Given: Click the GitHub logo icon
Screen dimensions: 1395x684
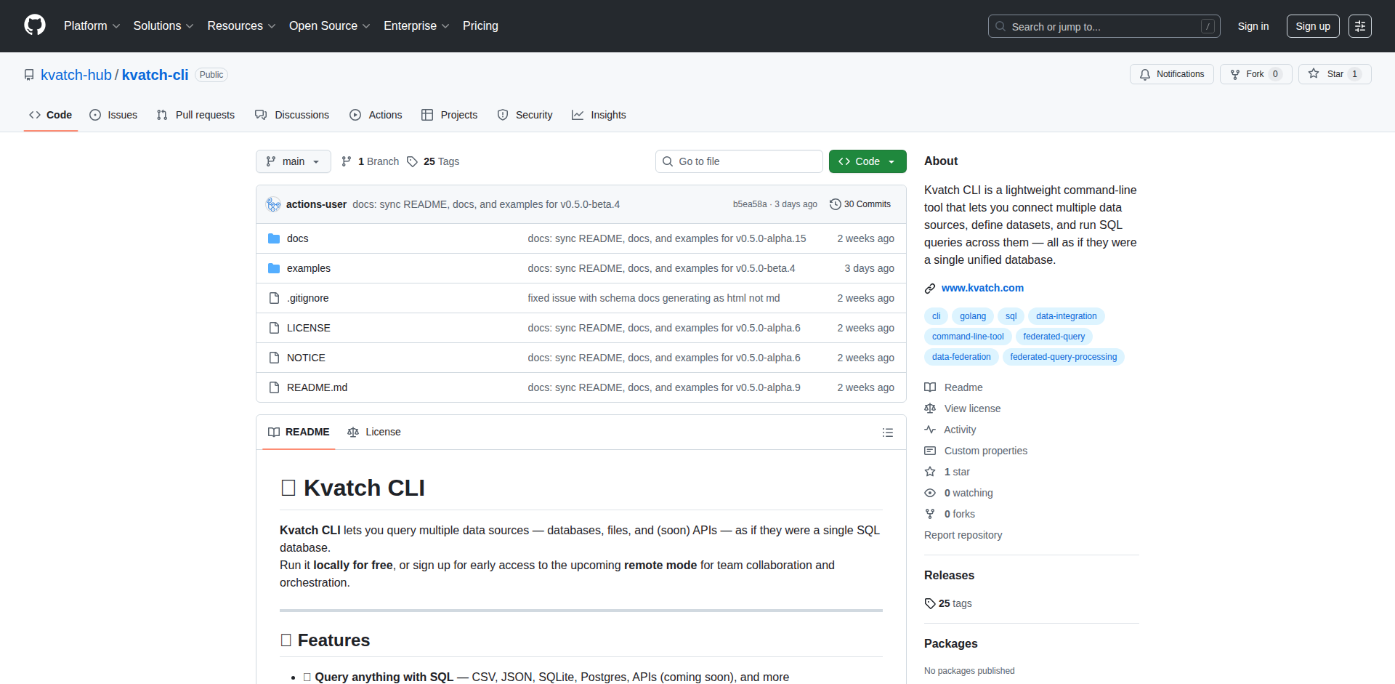Looking at the screenshot, I should pos(35,25).
